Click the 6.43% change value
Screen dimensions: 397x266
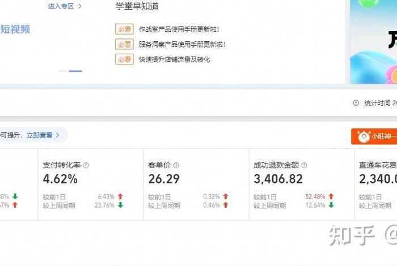106,196
